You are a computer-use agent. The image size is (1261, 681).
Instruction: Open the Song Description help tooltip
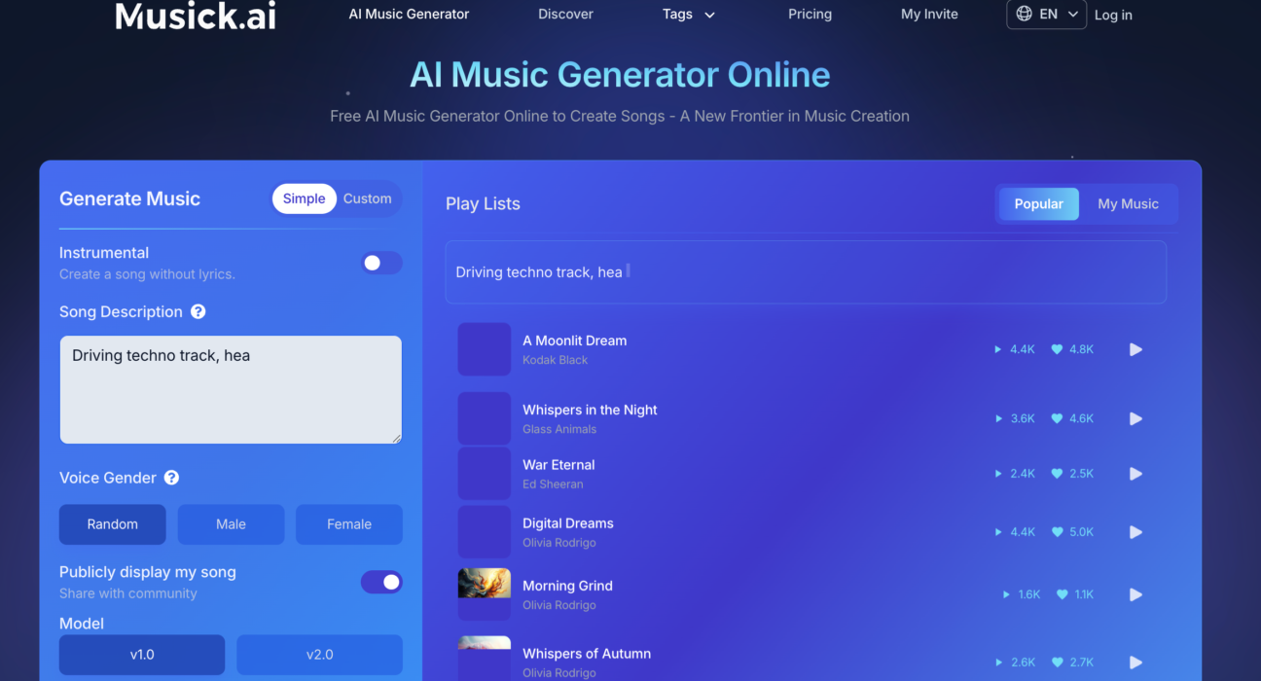coord(198,311)
